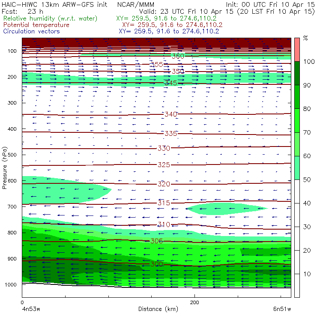The image size is (317, 317).
Task: Click the 'Distance (km)' axis label
Action: coord(158,309)
